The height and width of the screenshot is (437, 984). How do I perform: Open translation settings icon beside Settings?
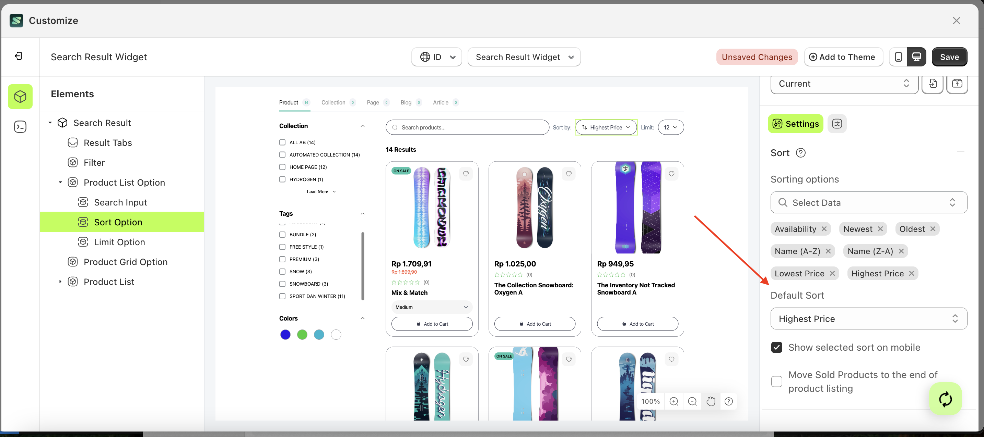click(x=837, y=124)
